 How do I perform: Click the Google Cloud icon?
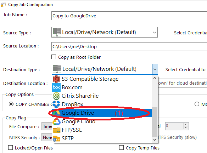[56, 121]
